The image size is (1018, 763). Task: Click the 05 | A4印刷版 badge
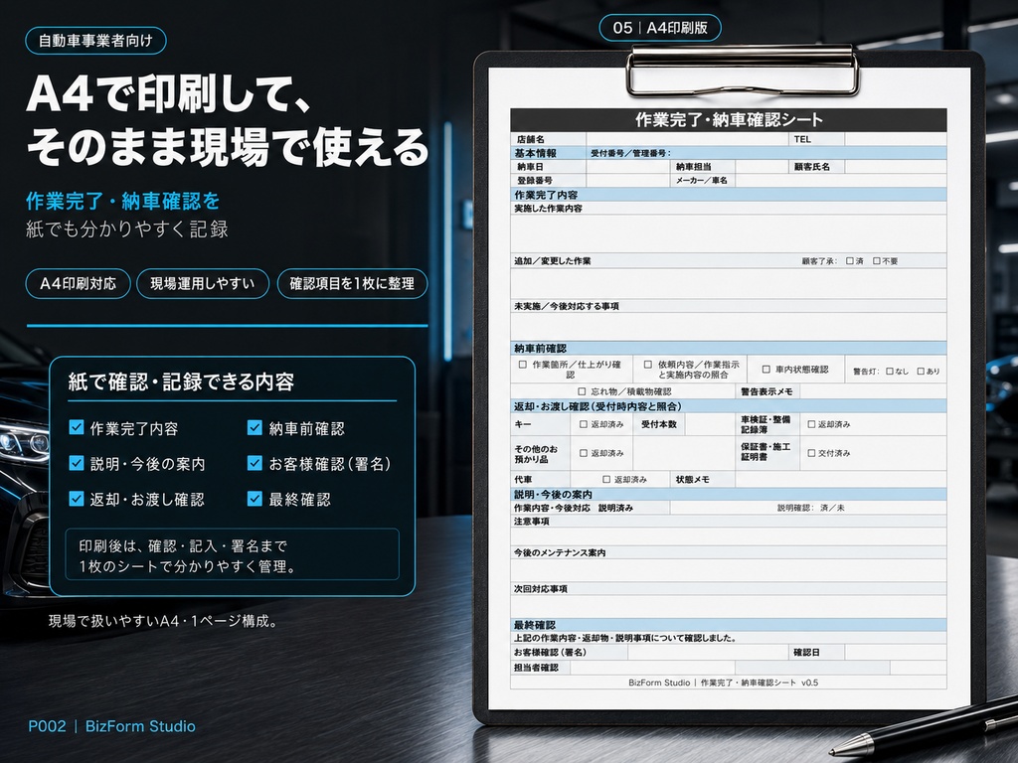[660, 28]
